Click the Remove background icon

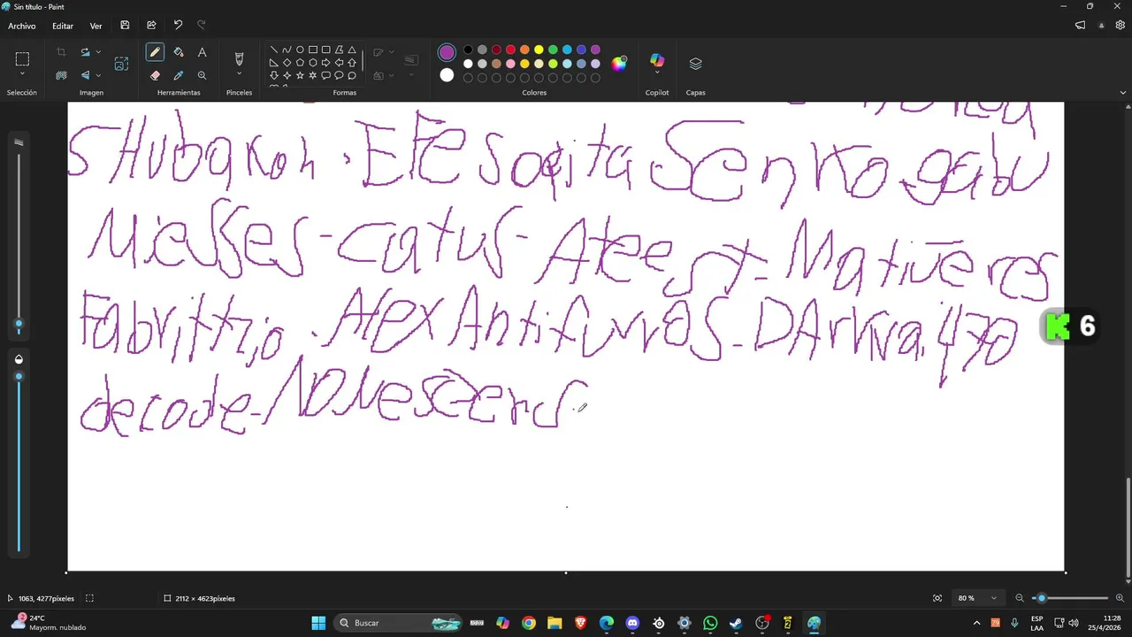tap(61, 75)
